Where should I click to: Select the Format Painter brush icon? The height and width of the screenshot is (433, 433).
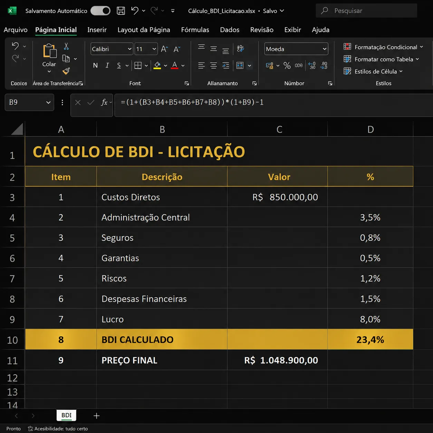tap(66, 71)
